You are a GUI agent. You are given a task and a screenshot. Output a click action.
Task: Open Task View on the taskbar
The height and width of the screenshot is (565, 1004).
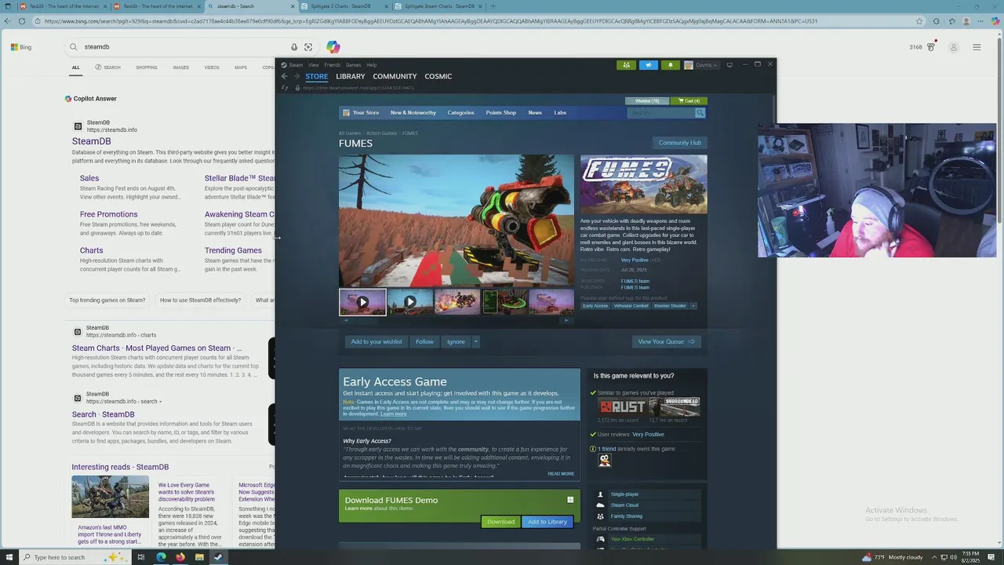click(x=141, y=557)
